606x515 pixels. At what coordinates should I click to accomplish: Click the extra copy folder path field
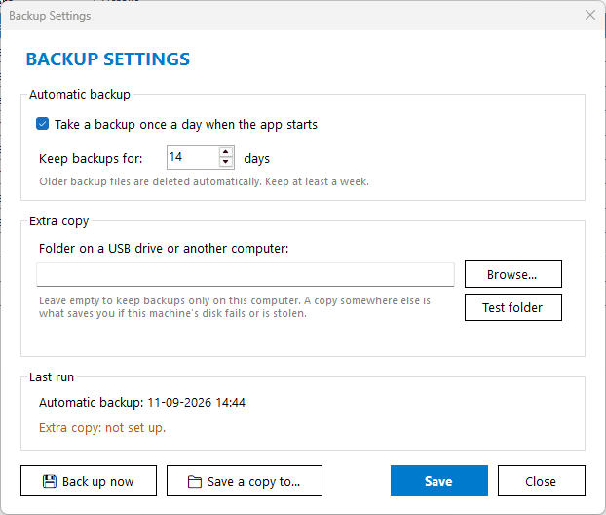[x=245, y=275]
